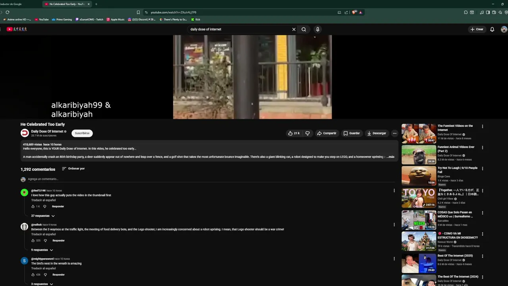Open the Daily Dose Of Internet channel name
508x286 pixels.
tap(47, 131)
